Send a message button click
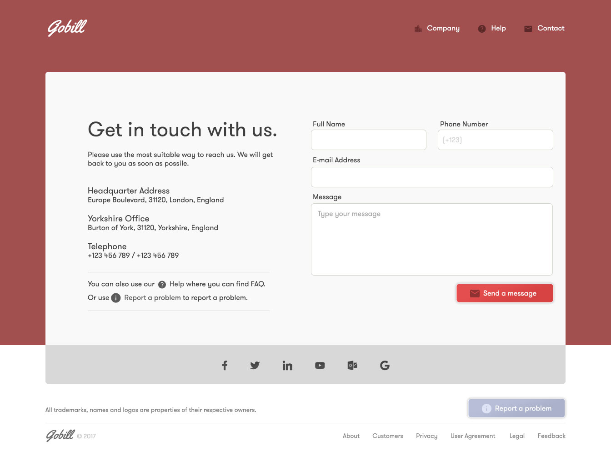 click(505, 293)
